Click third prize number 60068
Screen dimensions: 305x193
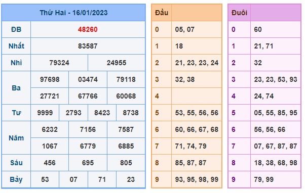click(x=126, y=96)
